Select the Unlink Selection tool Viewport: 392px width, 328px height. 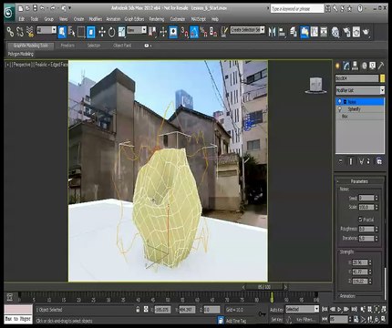[x=20, y=32]
